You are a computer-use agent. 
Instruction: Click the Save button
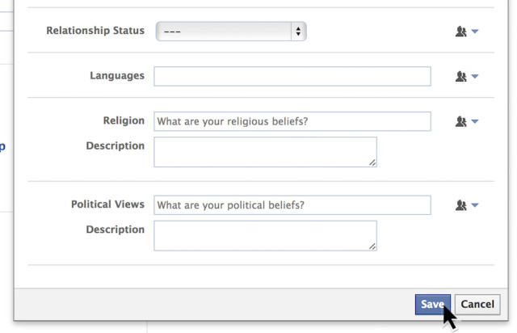coord(433,304)
